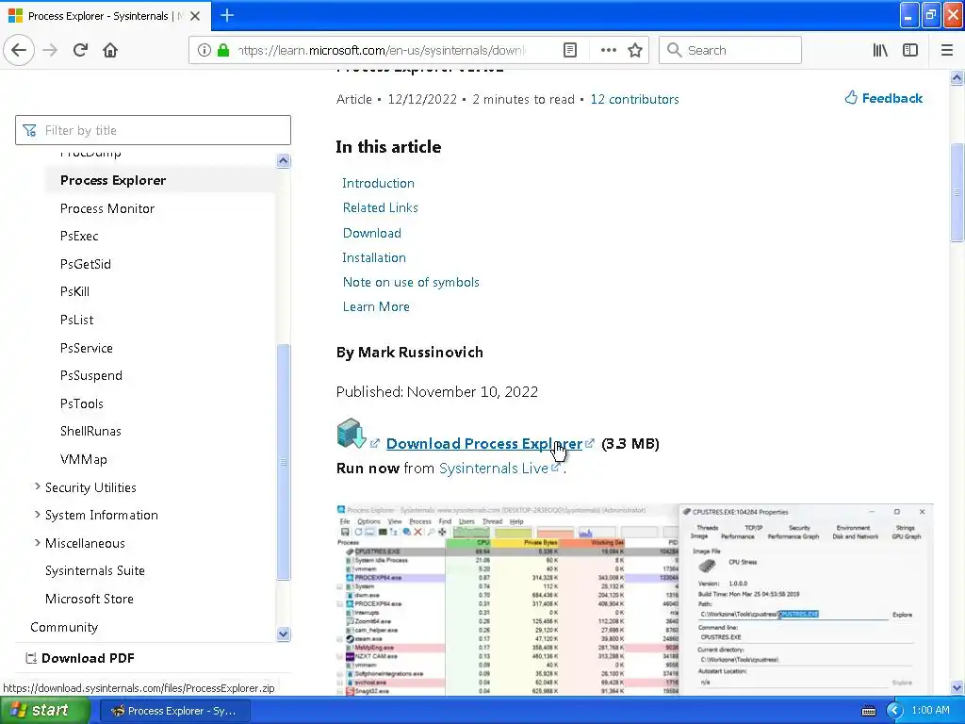Screen dimensions: 965x724
Task: Open the Sysinternals Live link
Action: pos(494,469)
